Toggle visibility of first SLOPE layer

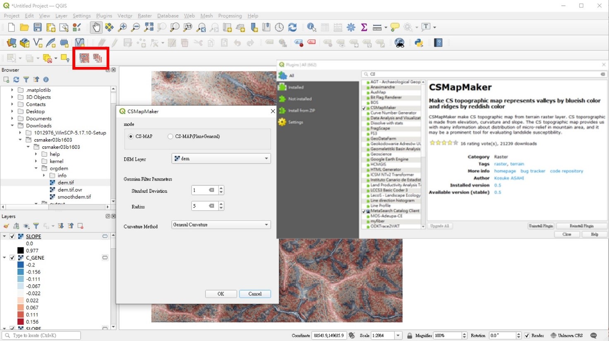tap(12, 236)
